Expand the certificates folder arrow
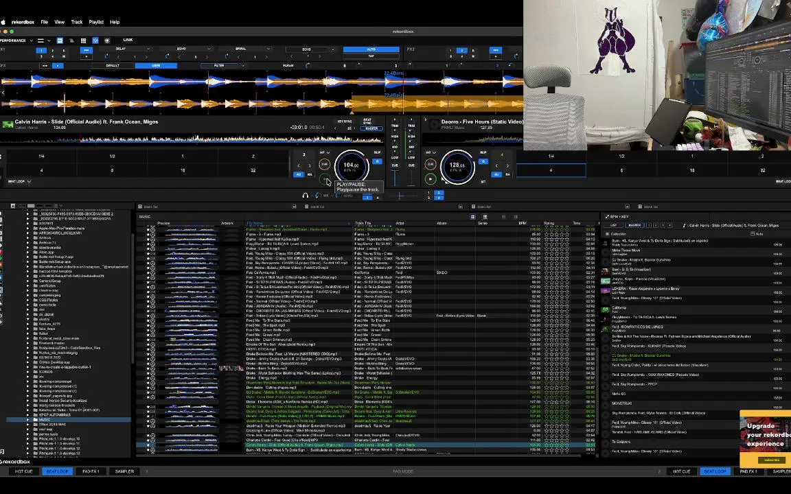This screenshot has width=791, height=494. 28,286
